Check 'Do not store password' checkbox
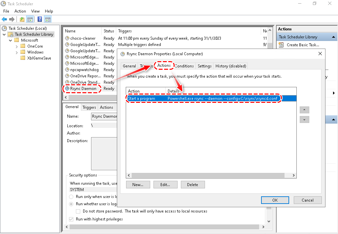338x234 pixels. 78,211
